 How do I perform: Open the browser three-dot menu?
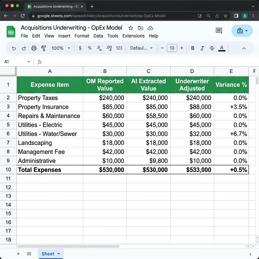253,16
